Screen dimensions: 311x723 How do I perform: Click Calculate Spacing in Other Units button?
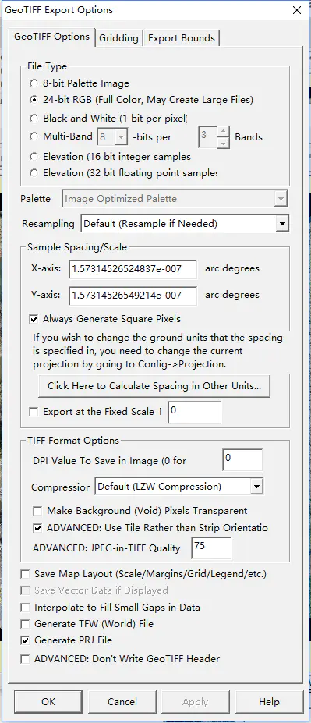pos(154,386)
